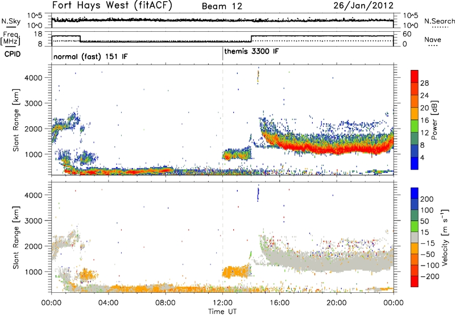Click the '4000' tick on power panel
The width and height of the screenshot is (455, 315).
[34, 78]
